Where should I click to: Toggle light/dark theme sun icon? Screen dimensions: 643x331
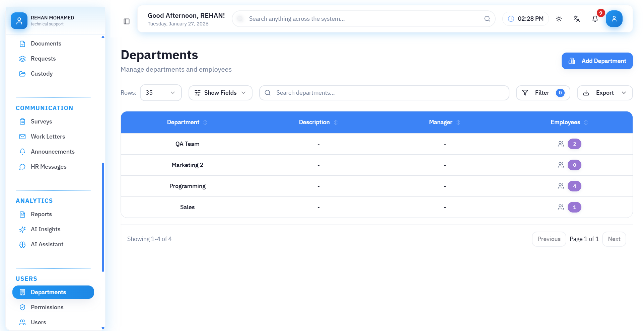(x=559, y=19)
